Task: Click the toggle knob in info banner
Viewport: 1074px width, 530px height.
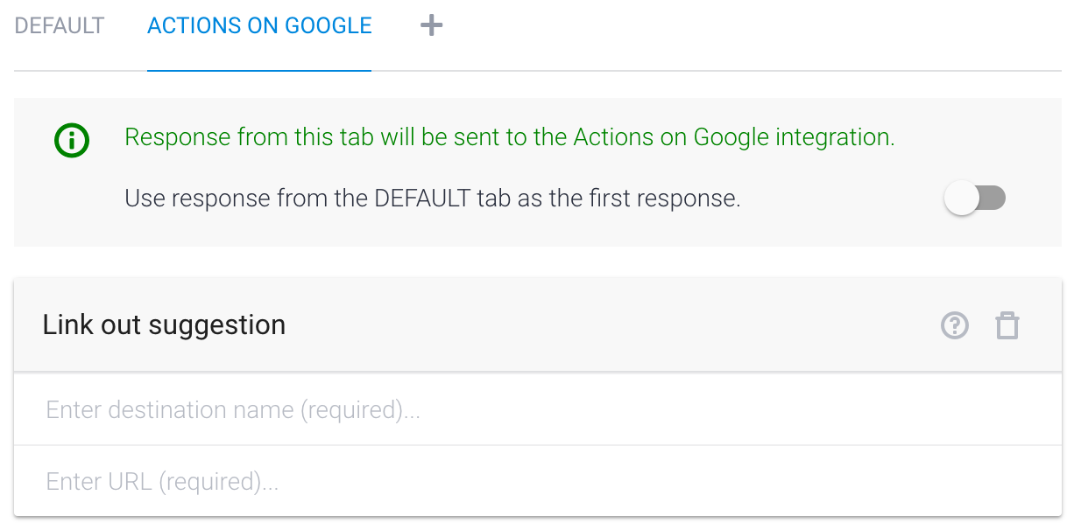Action: tap(961, 199)
